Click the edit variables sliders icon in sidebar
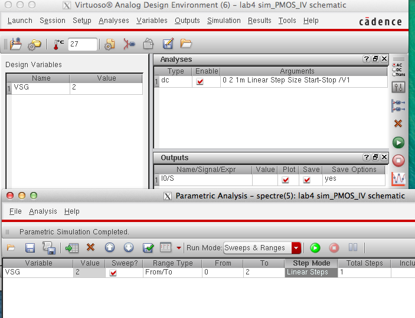This screenshot has width=415, height=318. coord(398,87)
